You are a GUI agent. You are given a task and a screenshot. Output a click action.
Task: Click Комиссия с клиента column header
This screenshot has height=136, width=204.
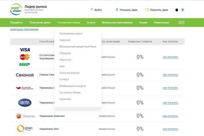(140, 42)
